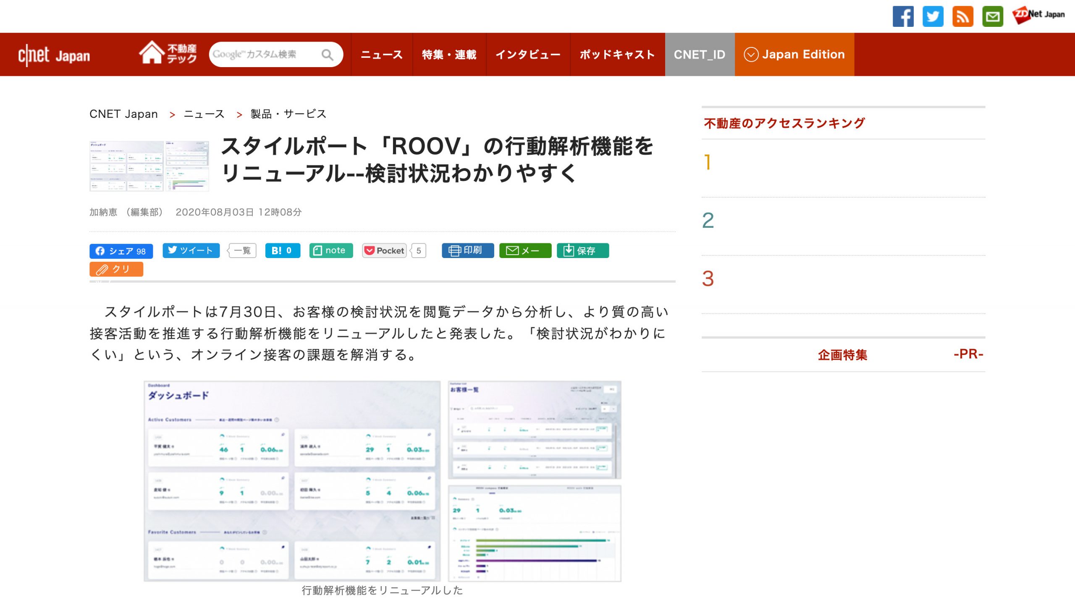Open 不動産のアクセスランキング heading

[784, 123]
